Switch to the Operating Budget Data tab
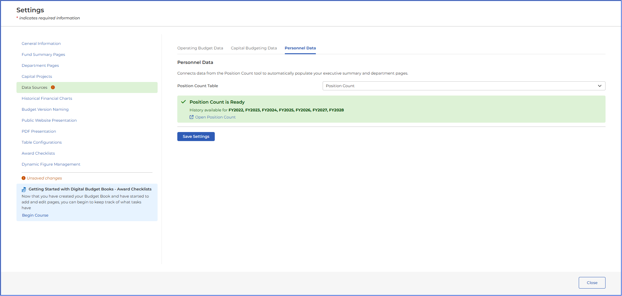This screenshot has width=622, height=296. pos(200,48)
